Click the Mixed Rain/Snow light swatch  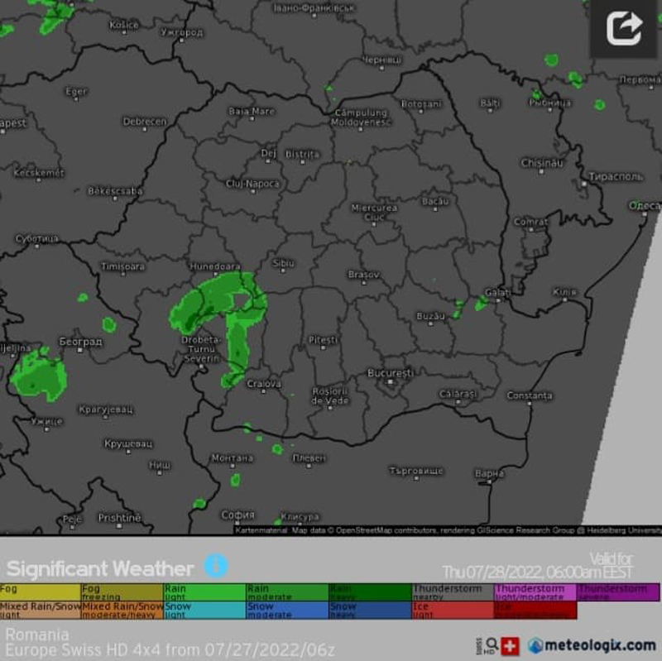40,611
